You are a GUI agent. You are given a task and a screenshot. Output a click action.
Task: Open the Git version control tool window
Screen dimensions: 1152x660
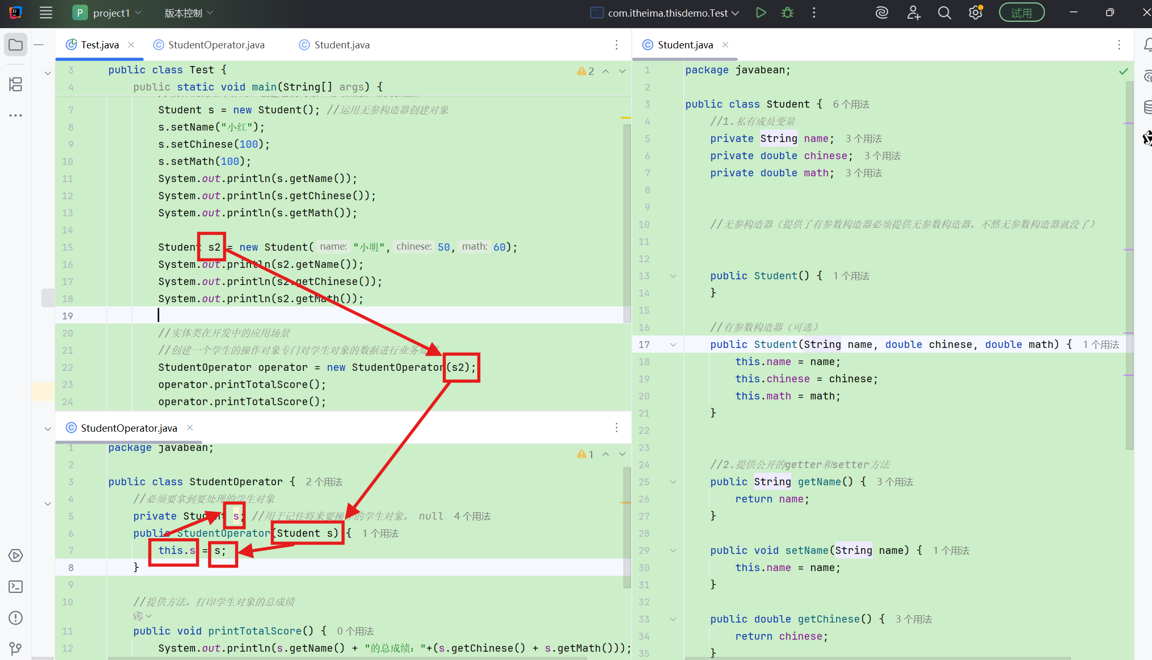[x=16, y=648]
